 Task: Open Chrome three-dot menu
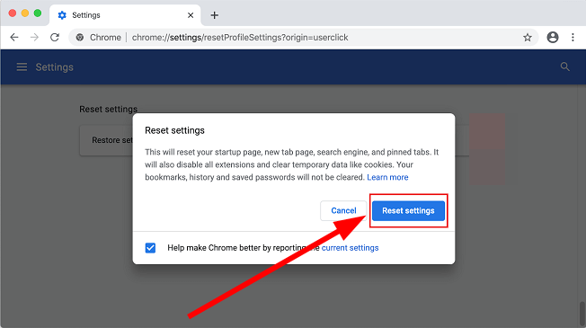pyautogui.click(x=573, y=38)
